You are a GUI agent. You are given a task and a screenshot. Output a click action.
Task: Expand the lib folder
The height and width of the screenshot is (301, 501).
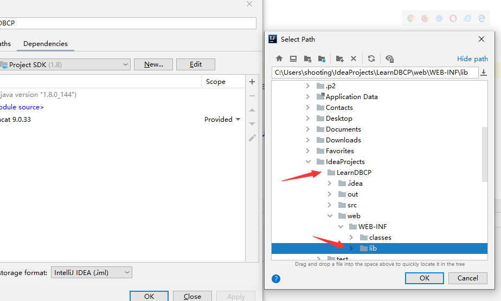351,248
